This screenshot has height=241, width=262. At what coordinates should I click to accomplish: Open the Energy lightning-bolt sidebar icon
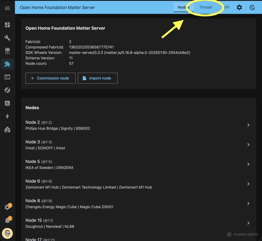coord(7,116)
